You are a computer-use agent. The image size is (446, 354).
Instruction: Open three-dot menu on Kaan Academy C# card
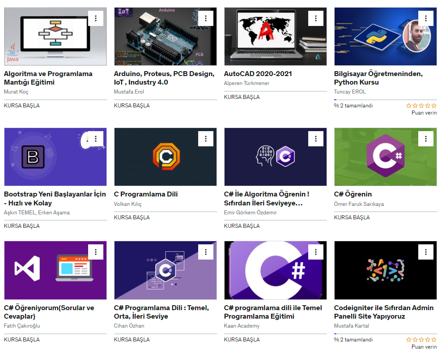pyautogui.click(x=316, y=252)
